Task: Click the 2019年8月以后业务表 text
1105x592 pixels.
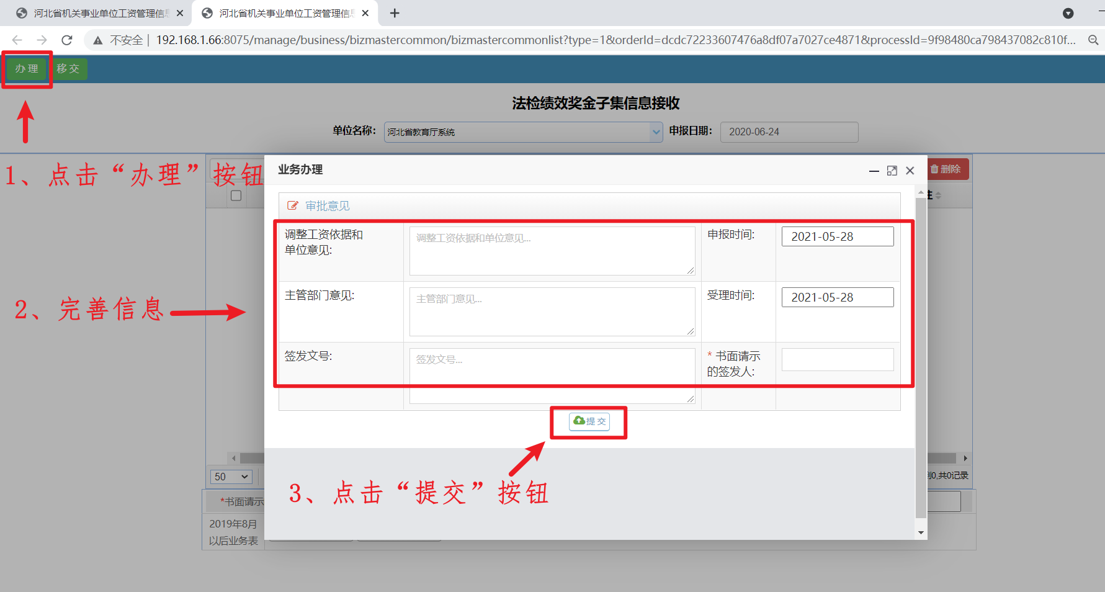Action: point(233,532)
